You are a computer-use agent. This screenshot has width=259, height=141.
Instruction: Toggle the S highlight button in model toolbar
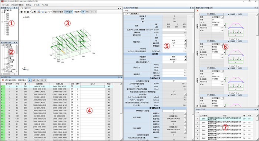pyautogui.click(x=95, y=12)
